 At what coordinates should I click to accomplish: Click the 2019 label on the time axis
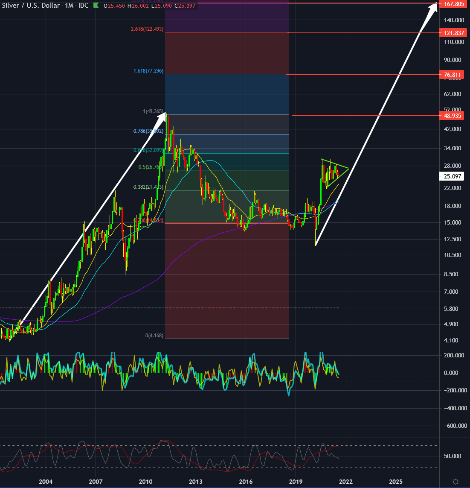[x=296, y=482]
